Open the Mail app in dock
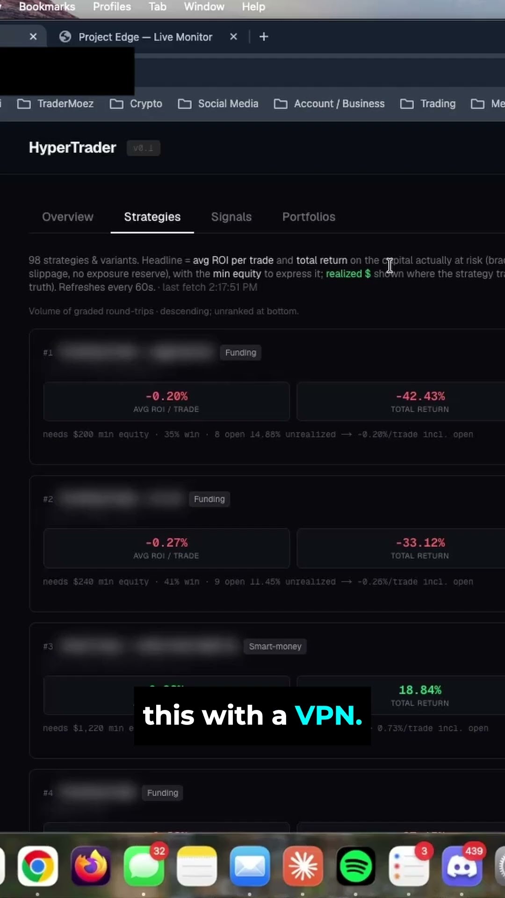This screenshot has height=898, width=505. click(250, 866)
